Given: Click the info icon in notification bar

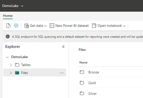Looking at the screenshot, I should [x=8, y=37].
